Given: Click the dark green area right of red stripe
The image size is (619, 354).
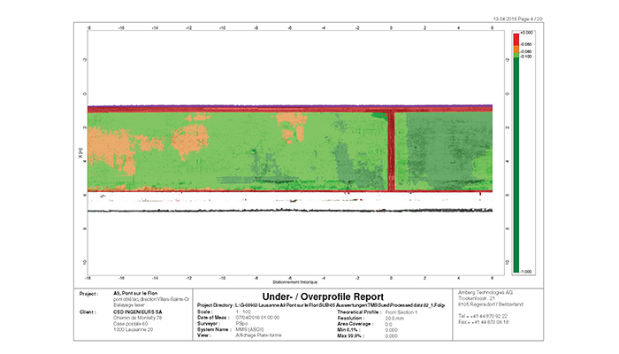Looking at the screenshot, I should click(x=442, y=149).
